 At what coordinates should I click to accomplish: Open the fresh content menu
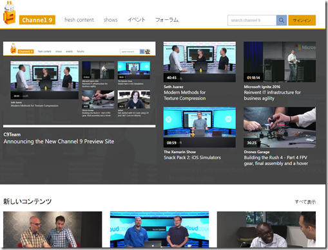(x=79, y=20)
